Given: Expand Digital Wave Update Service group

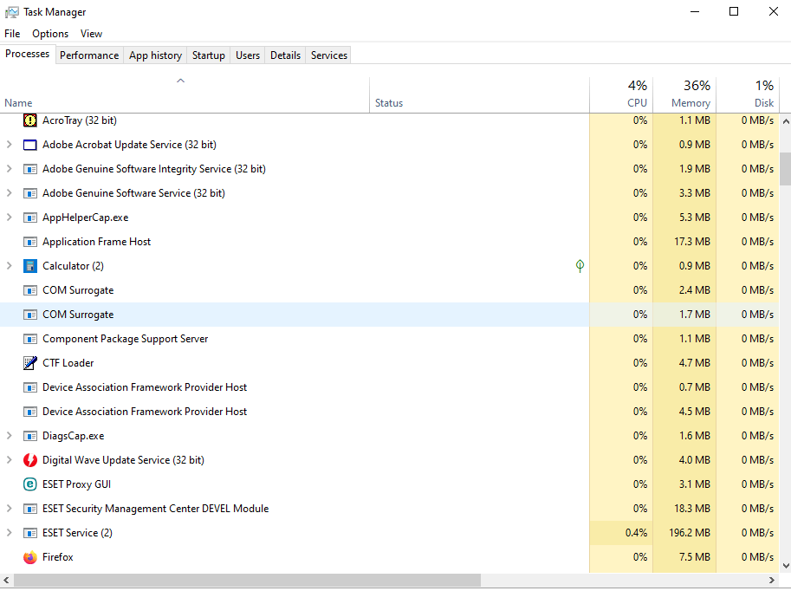Looking at the screenshot, I should coord(9,459).
